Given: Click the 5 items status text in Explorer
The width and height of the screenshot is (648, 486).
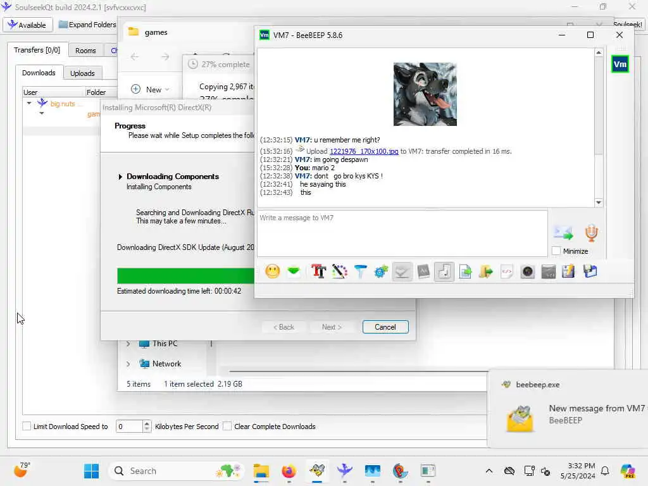Looking at the screenshot, I should [139, 384].
